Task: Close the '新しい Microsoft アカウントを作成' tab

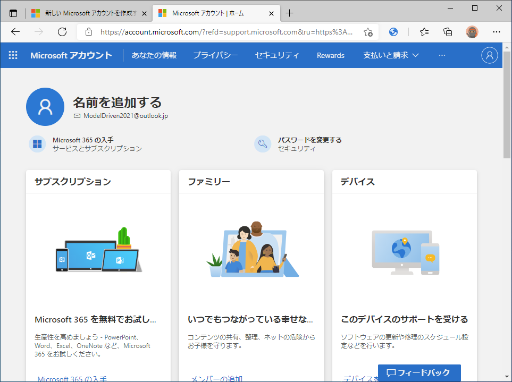Action: pos(144,13)
